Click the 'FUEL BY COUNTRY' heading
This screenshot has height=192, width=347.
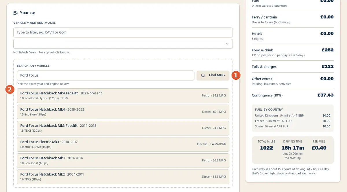[269, 110]
